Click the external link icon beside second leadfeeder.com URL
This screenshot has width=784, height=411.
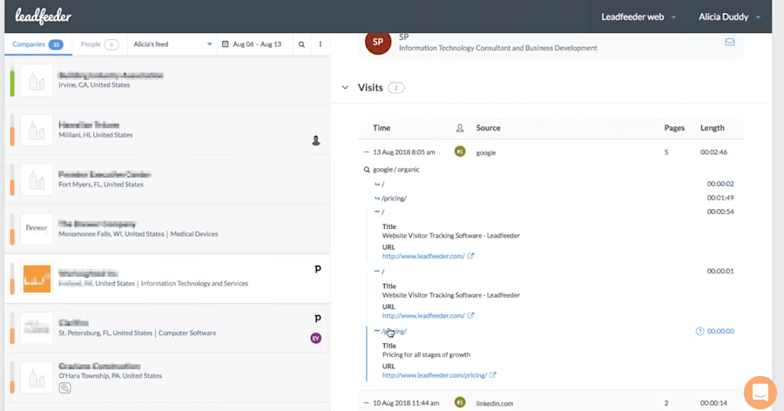470,315
